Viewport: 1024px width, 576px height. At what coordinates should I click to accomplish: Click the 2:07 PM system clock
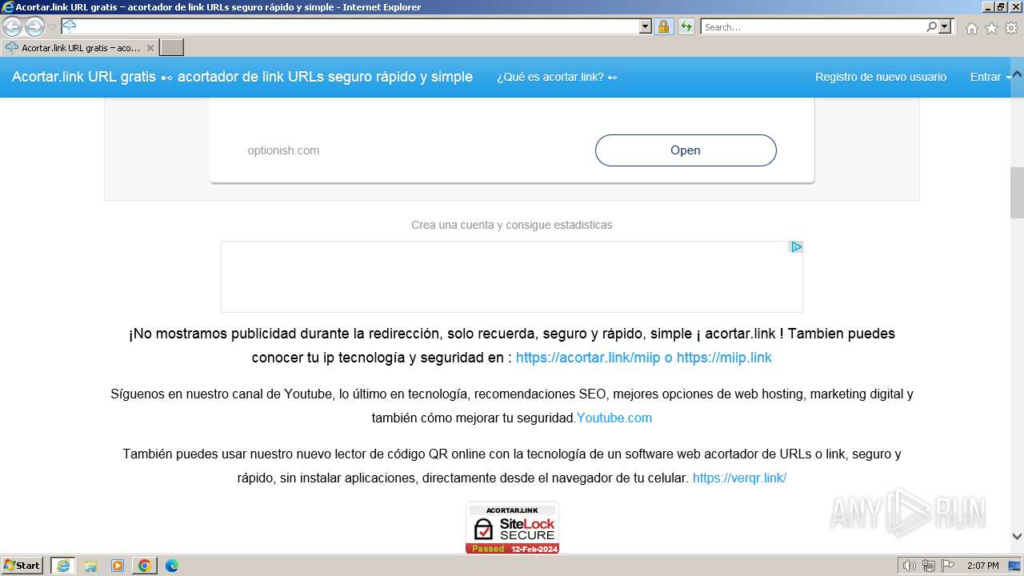pyautogui.click(x=982, y=566)
